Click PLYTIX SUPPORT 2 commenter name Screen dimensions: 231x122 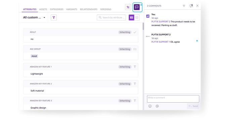point(161,35)
